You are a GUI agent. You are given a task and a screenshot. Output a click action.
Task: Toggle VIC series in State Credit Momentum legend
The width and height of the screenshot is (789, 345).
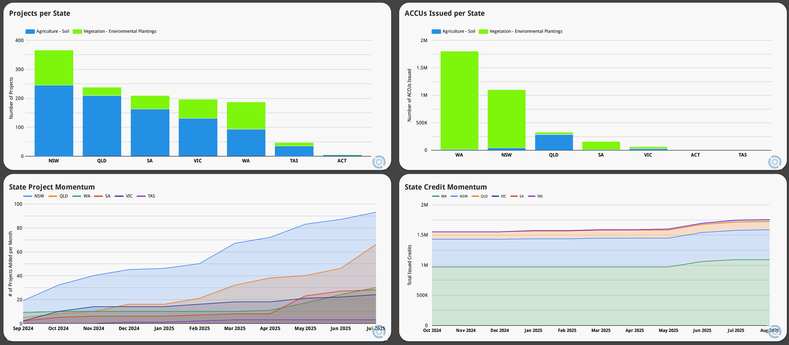tap(499, 196)
